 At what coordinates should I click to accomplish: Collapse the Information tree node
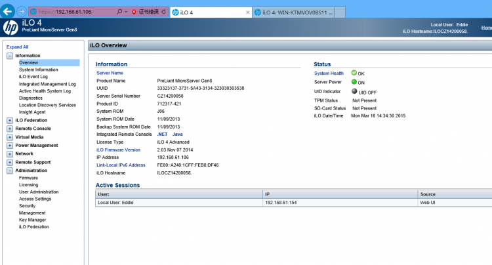pyautogui.click(x=10, y=56)
